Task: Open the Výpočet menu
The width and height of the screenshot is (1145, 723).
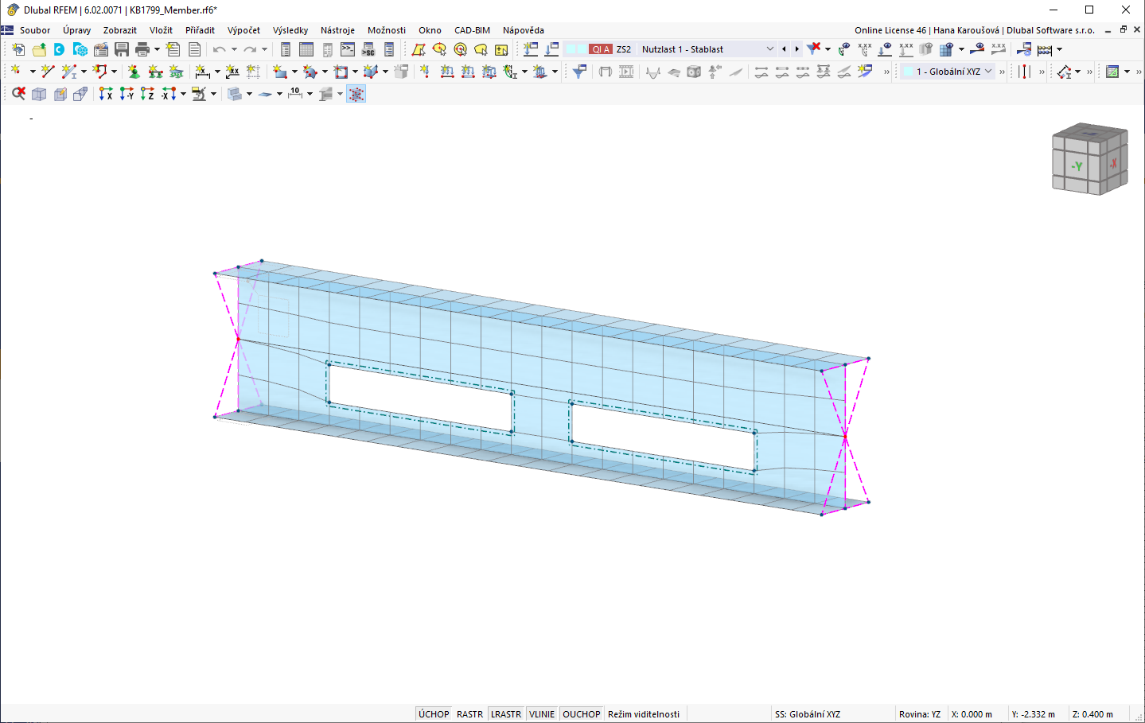Action: point(243,30)
